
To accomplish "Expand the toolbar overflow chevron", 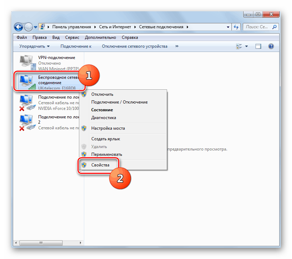I will click(x=177, y=46).
